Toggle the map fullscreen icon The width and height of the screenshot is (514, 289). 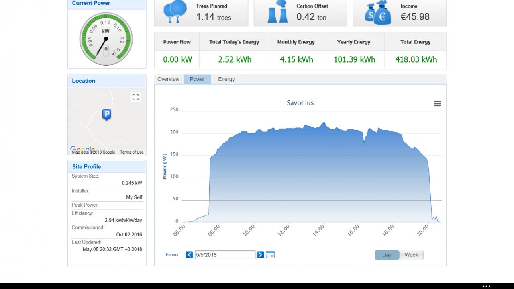pyautogui.click(x=135, y=97)
